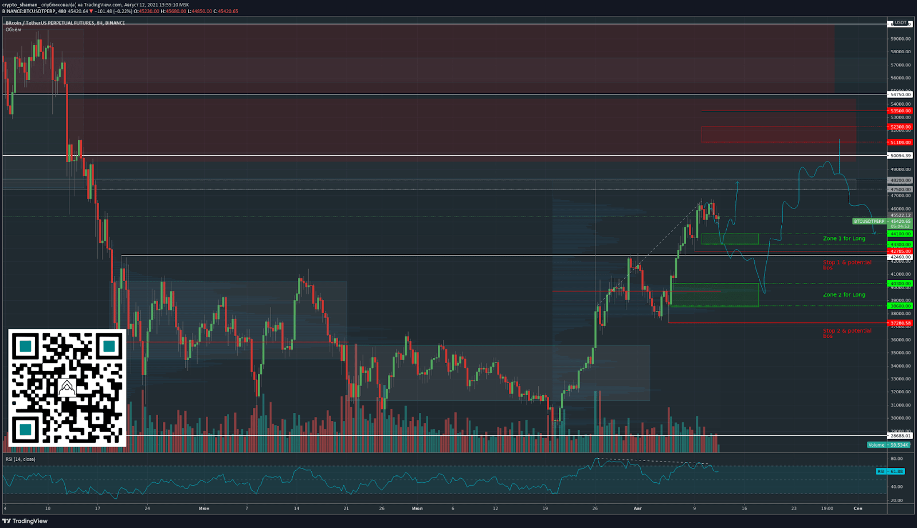Click the green 40300.00 price label
Image resolution: width=917 pixels, height=528 pixels.
click(900, 283)
